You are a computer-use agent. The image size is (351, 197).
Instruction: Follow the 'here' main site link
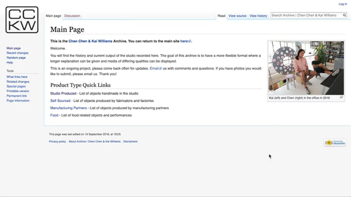(x=185, y=41)
